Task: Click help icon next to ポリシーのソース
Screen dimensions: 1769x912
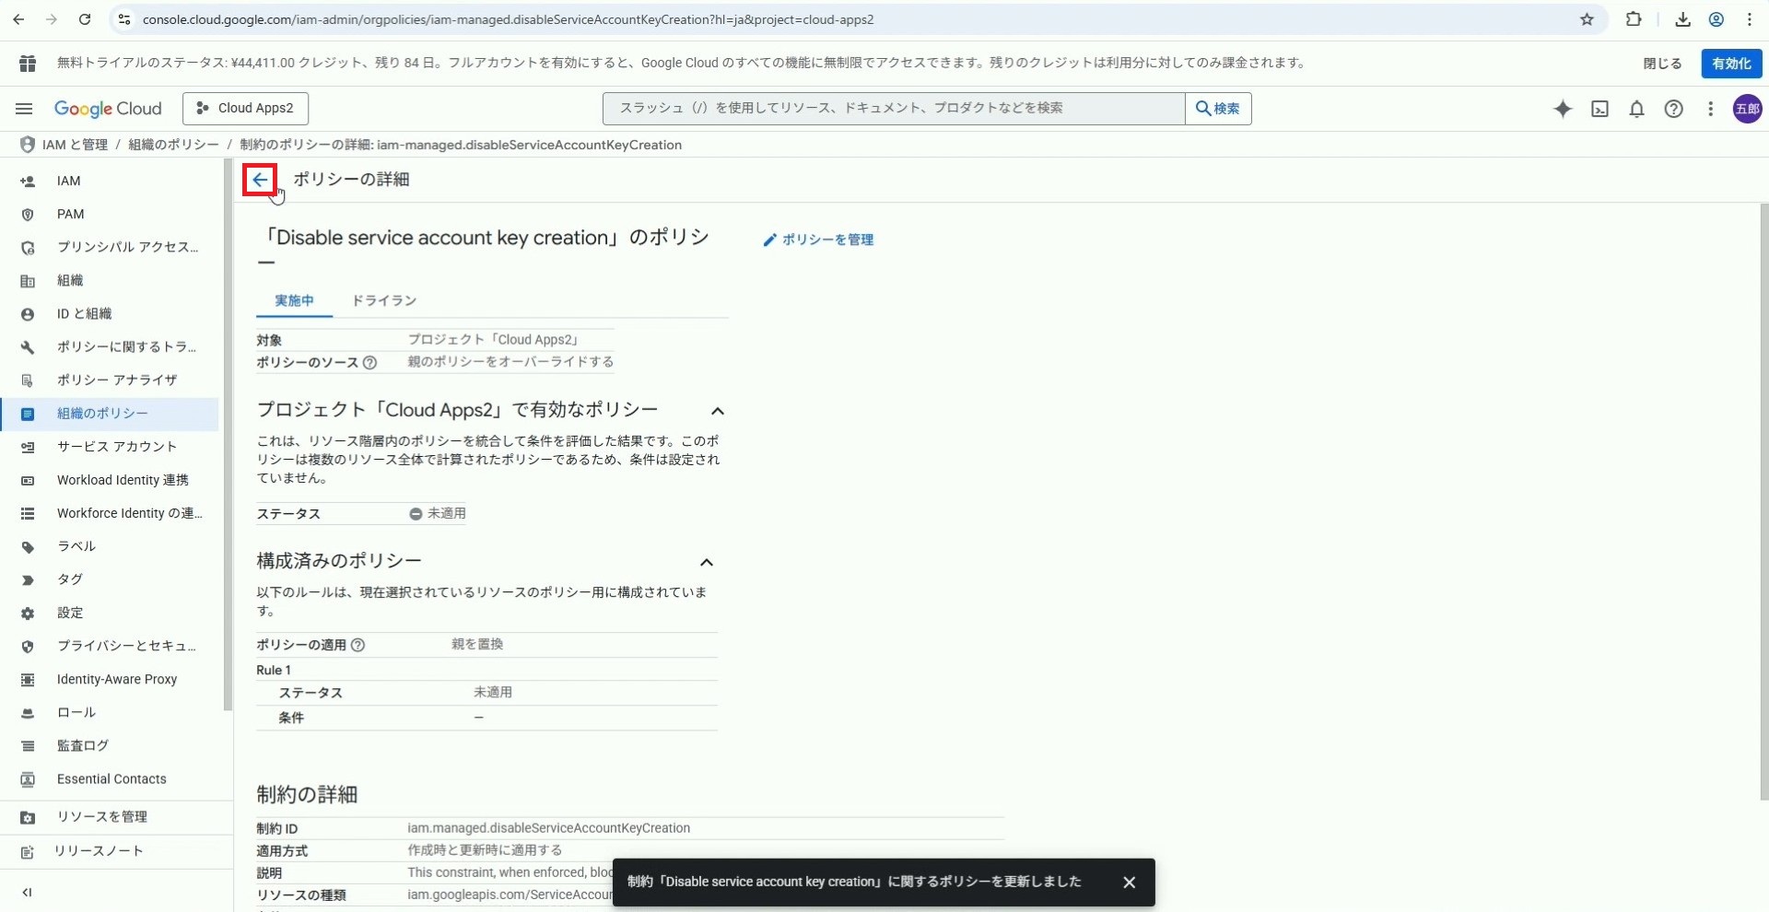Action: 369,363
